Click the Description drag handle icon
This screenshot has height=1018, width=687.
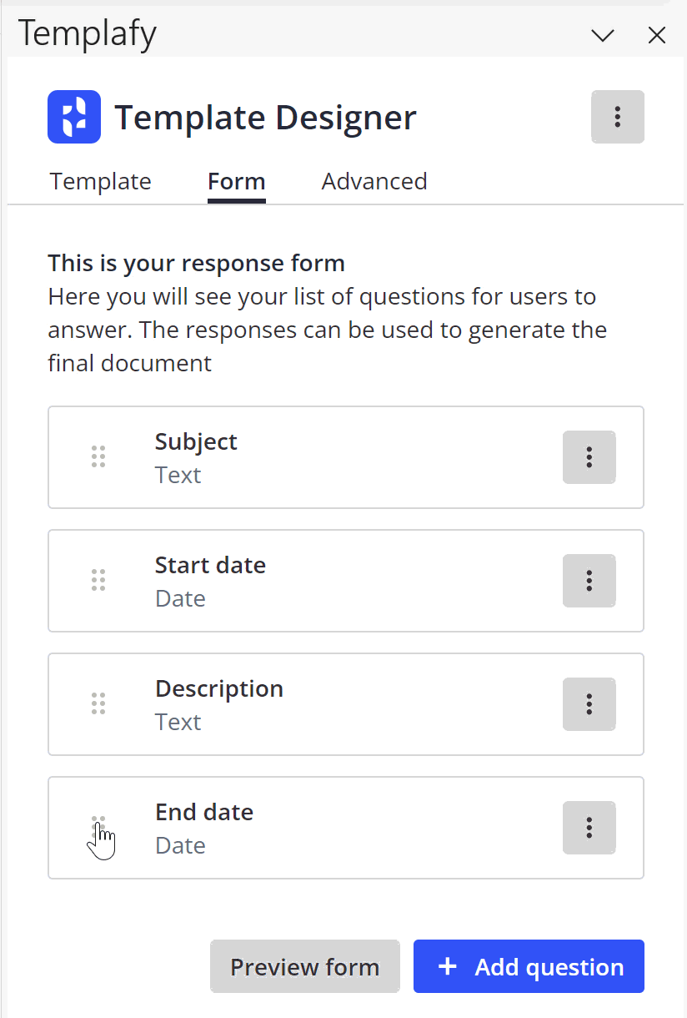[x=98, y=704]
